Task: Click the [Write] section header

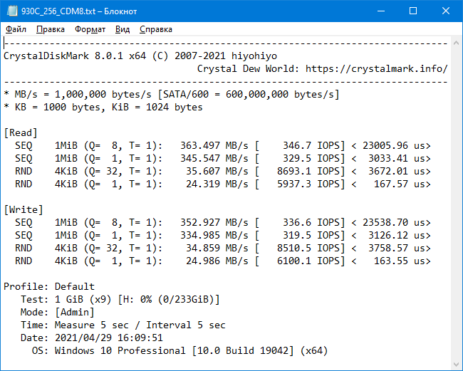Action: click(x=24, y=210)
